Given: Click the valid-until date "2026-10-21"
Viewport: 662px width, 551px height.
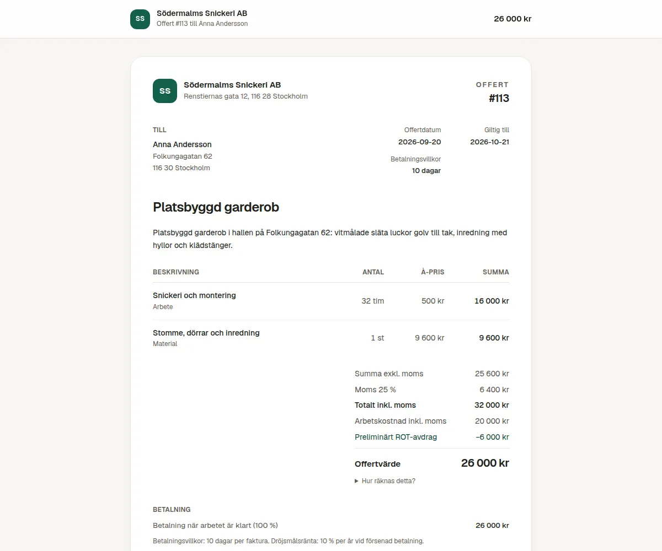Looking at the screenshot, I should 489,142.
